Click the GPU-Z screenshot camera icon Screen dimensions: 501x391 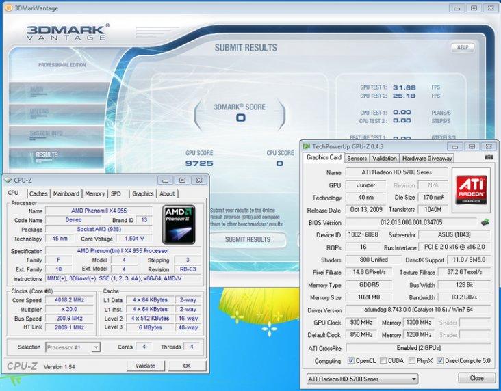pos(489,158)
